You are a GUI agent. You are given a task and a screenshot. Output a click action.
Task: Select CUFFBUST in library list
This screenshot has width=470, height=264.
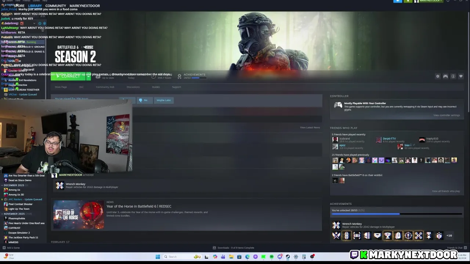coord(14,228)
